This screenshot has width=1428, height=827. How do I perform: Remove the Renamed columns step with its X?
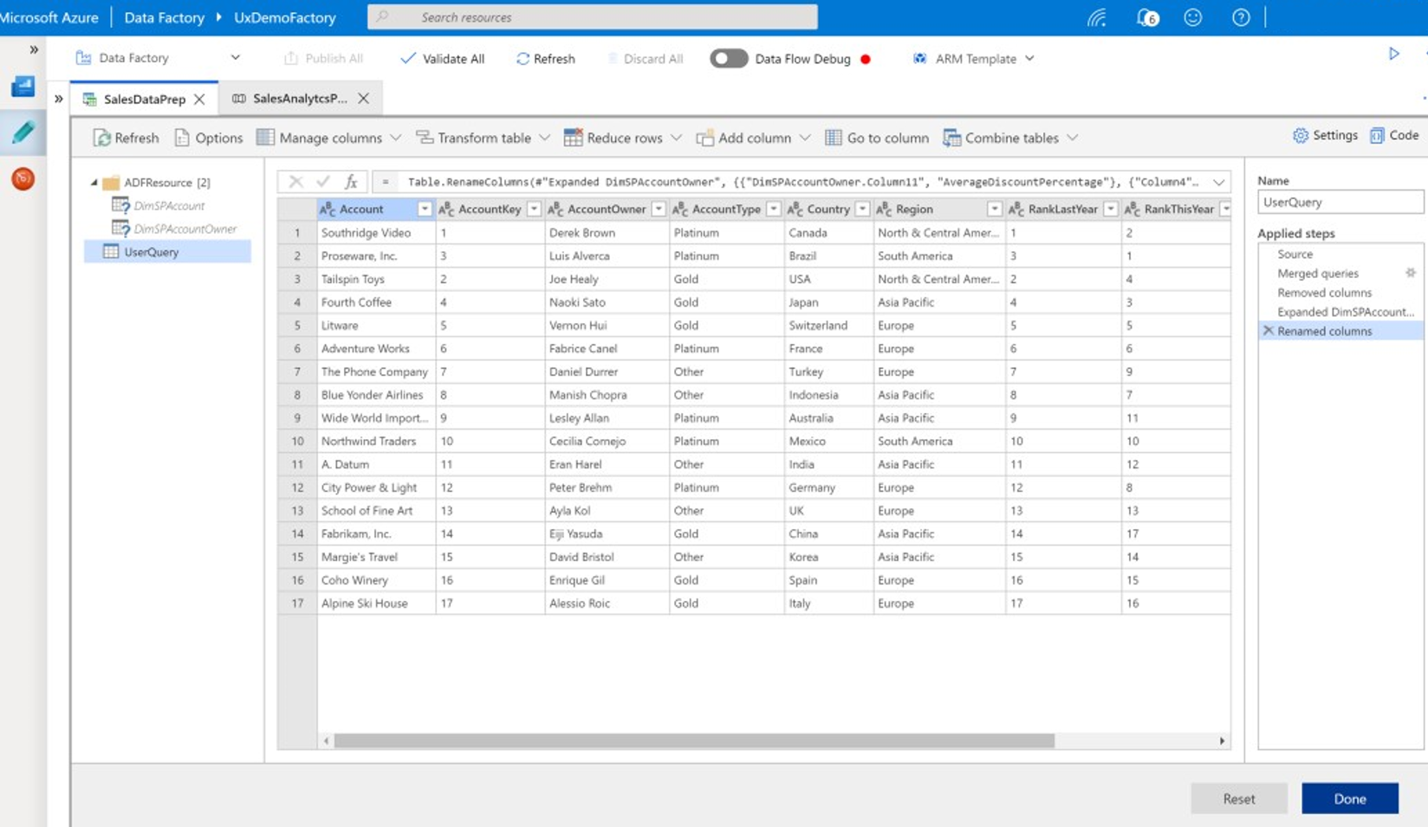tap(1269, 331)
